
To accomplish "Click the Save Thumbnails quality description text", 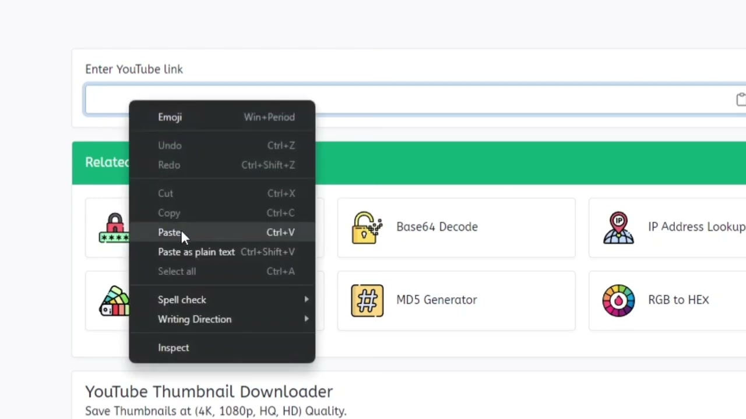I will tap(216, 411).
